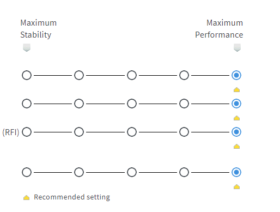Set the bottom row to Maximum Stability
The width and height of the screenshot is (280, 212).
pyautogui.click(x=27, y=172)
